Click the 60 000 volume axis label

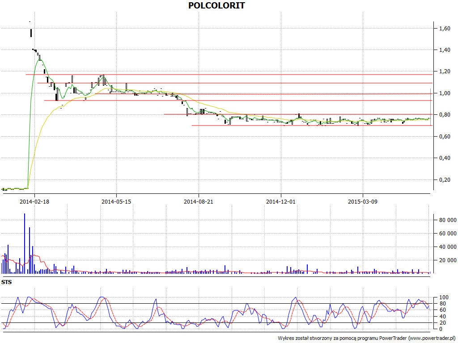point(447,234)
